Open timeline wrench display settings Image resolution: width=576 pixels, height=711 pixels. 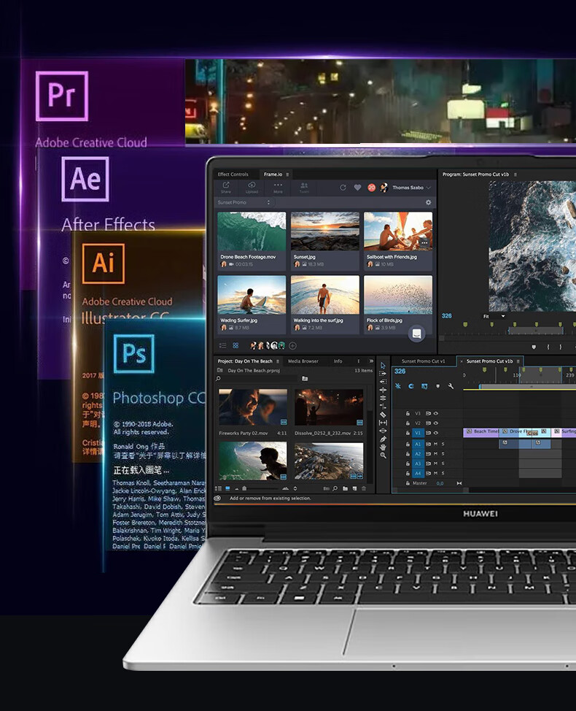pyautogui.click(x=451, y=386)
